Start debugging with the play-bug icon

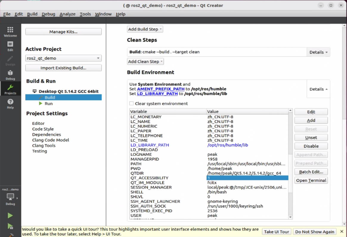[x=10, y=226]
